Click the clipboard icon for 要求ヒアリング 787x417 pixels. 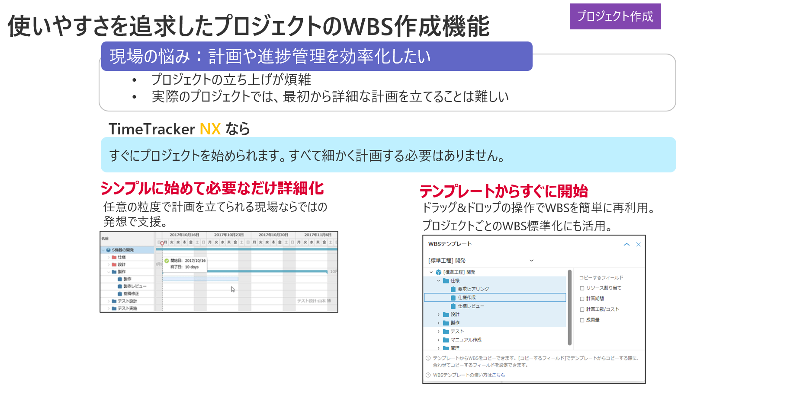(x=453, y=289)
